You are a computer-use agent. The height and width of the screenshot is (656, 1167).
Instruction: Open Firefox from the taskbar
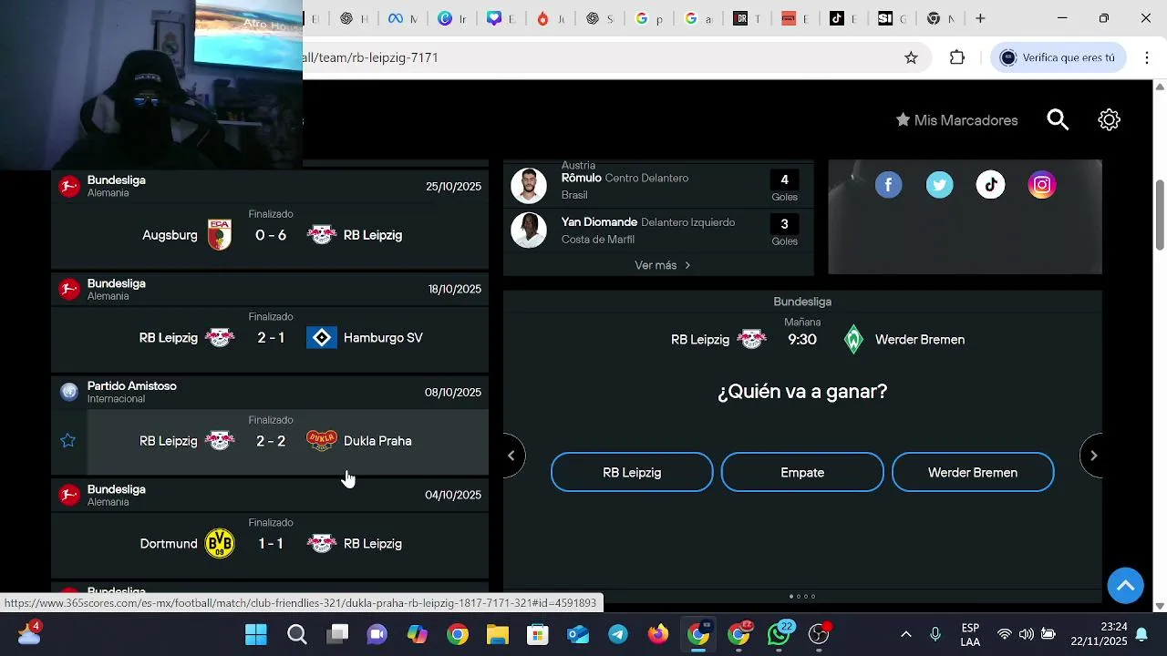(658, 634)
